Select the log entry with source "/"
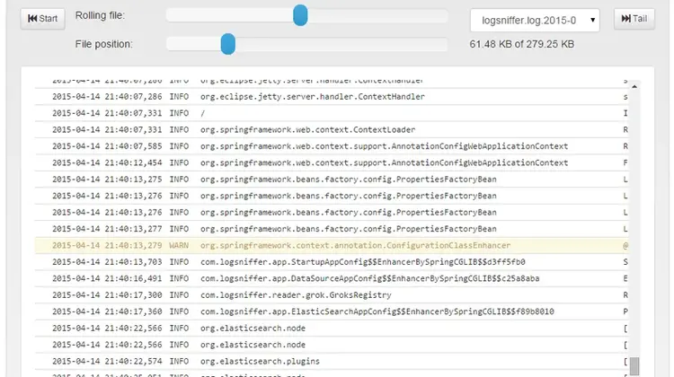 (x=332, y=113)
